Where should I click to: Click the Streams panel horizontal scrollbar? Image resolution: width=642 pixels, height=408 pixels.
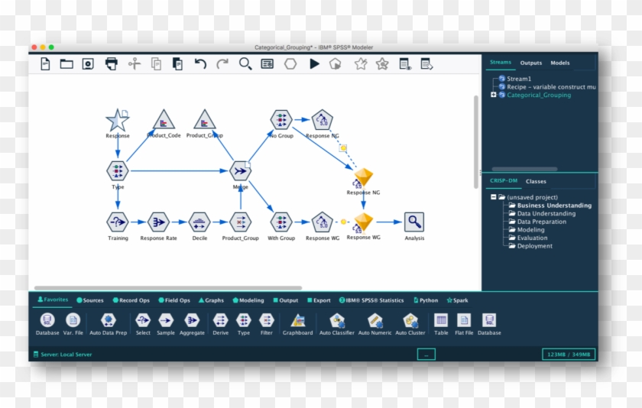[524, 169]
